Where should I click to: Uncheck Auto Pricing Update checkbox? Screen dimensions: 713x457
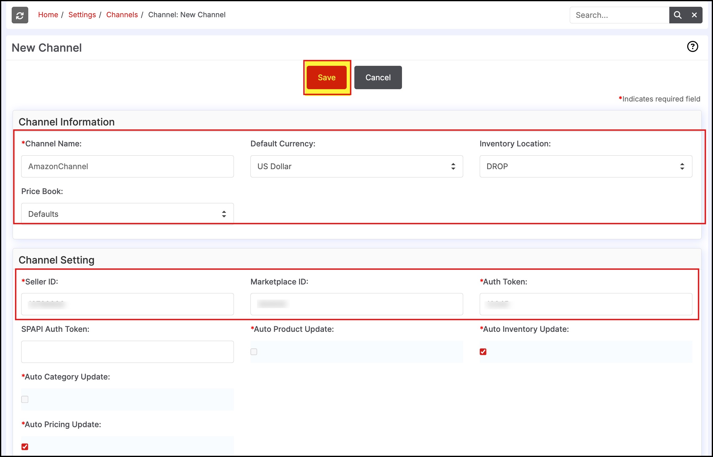coord(25,447)
